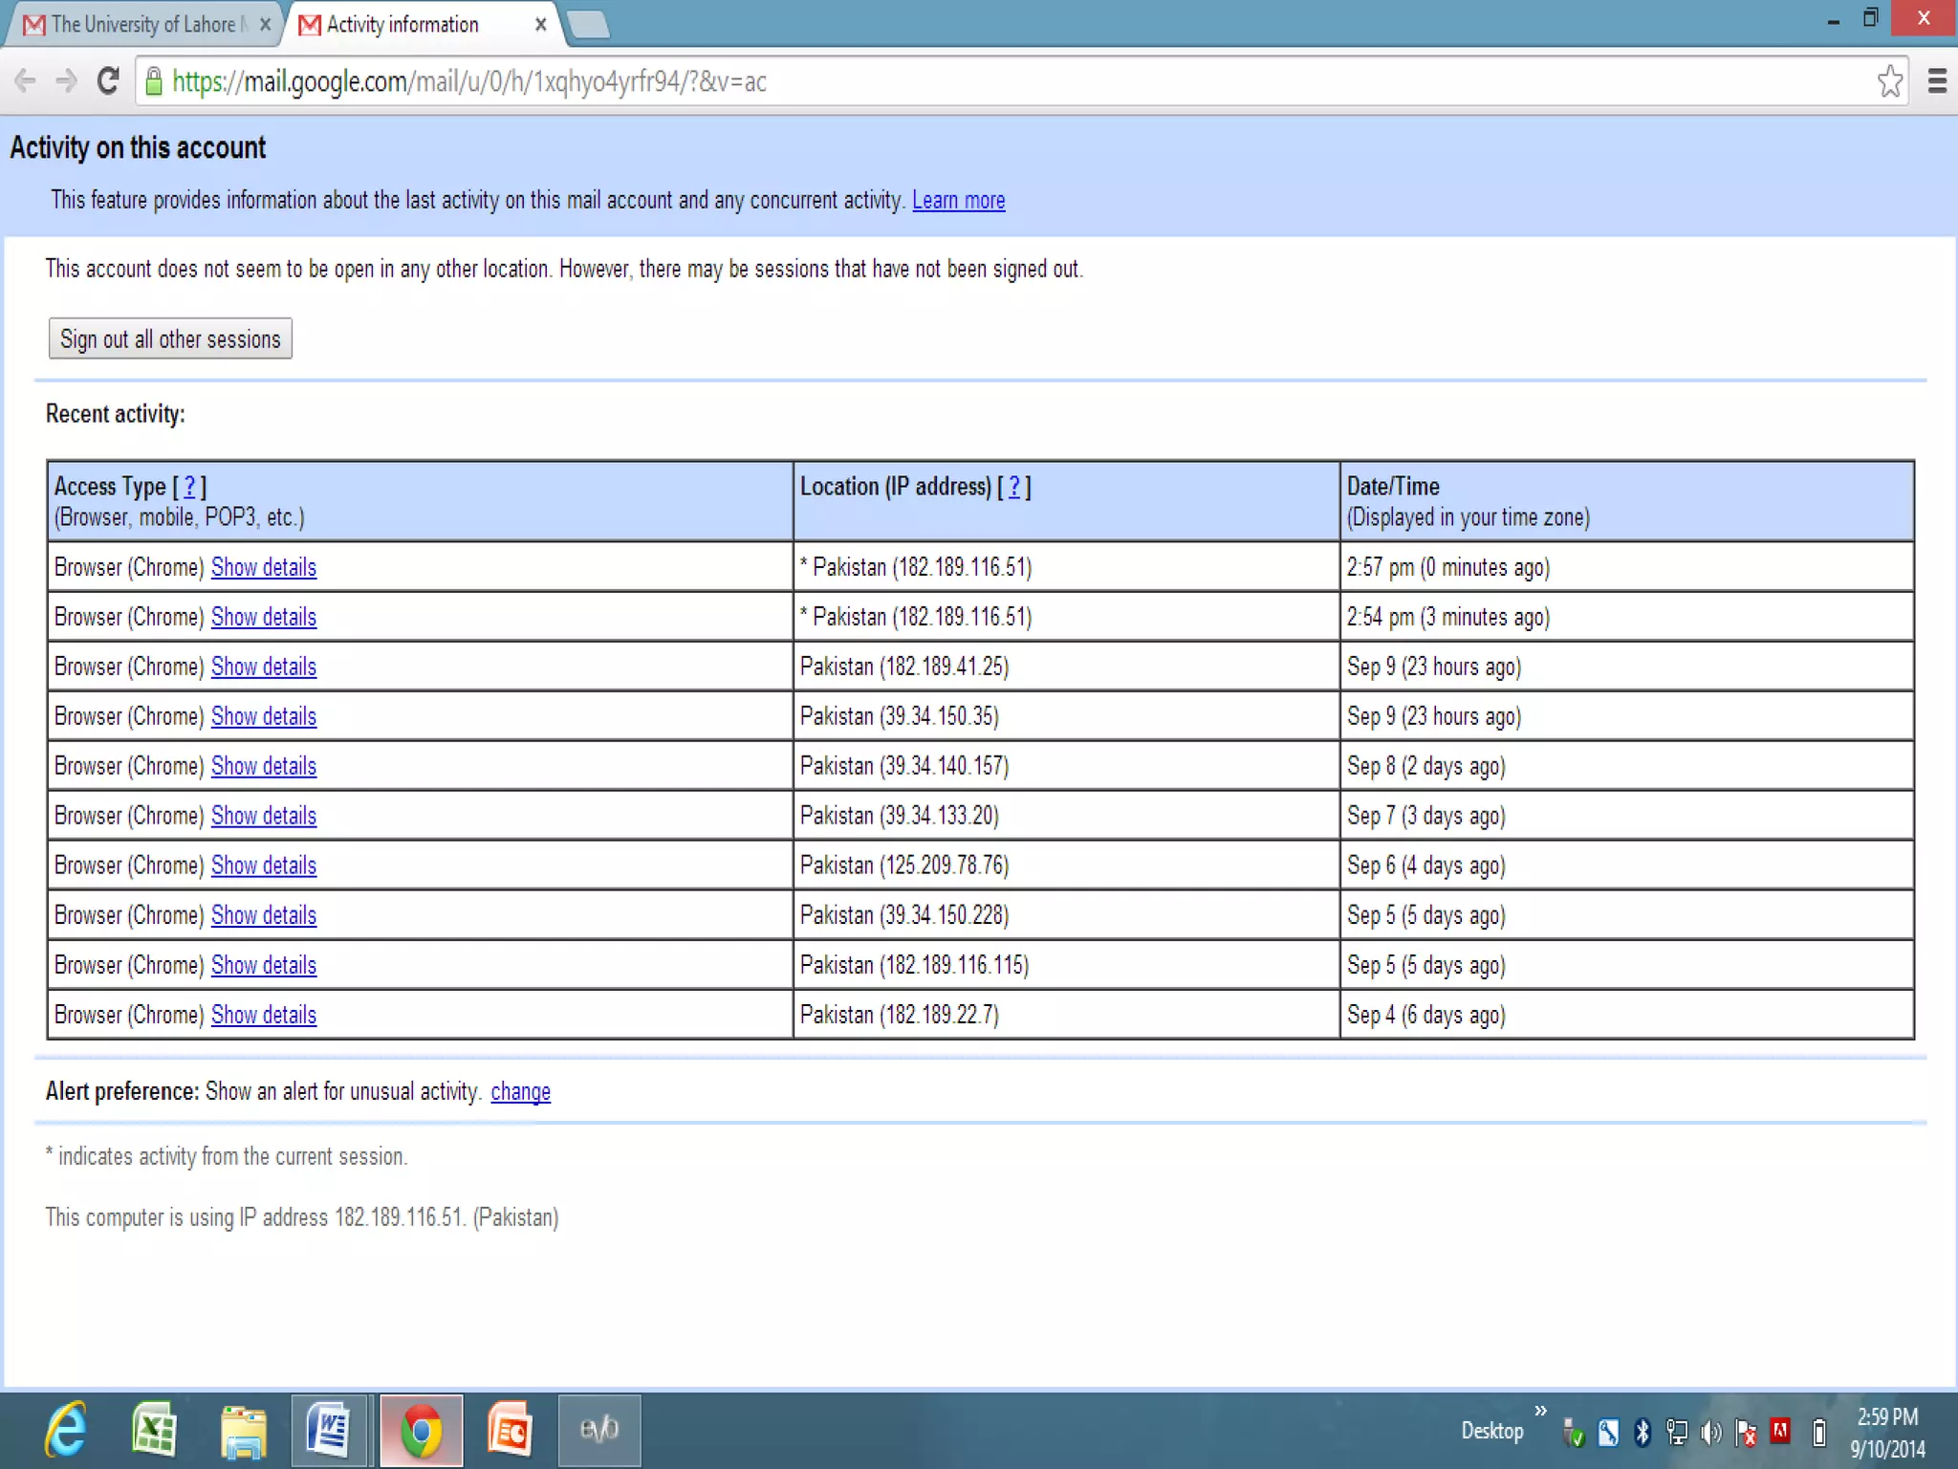This screenshot has height=1469, width=1958.
Task: Follow the Learn more link
Action: pos(958,200)
